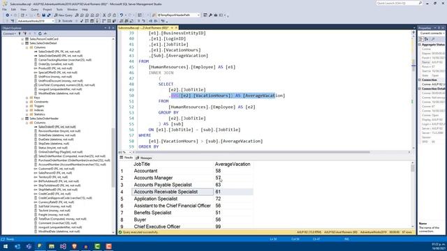The height and width of the screenshot is (251, 447).
Task: Open the Tools menu
Action: (59, 9)
